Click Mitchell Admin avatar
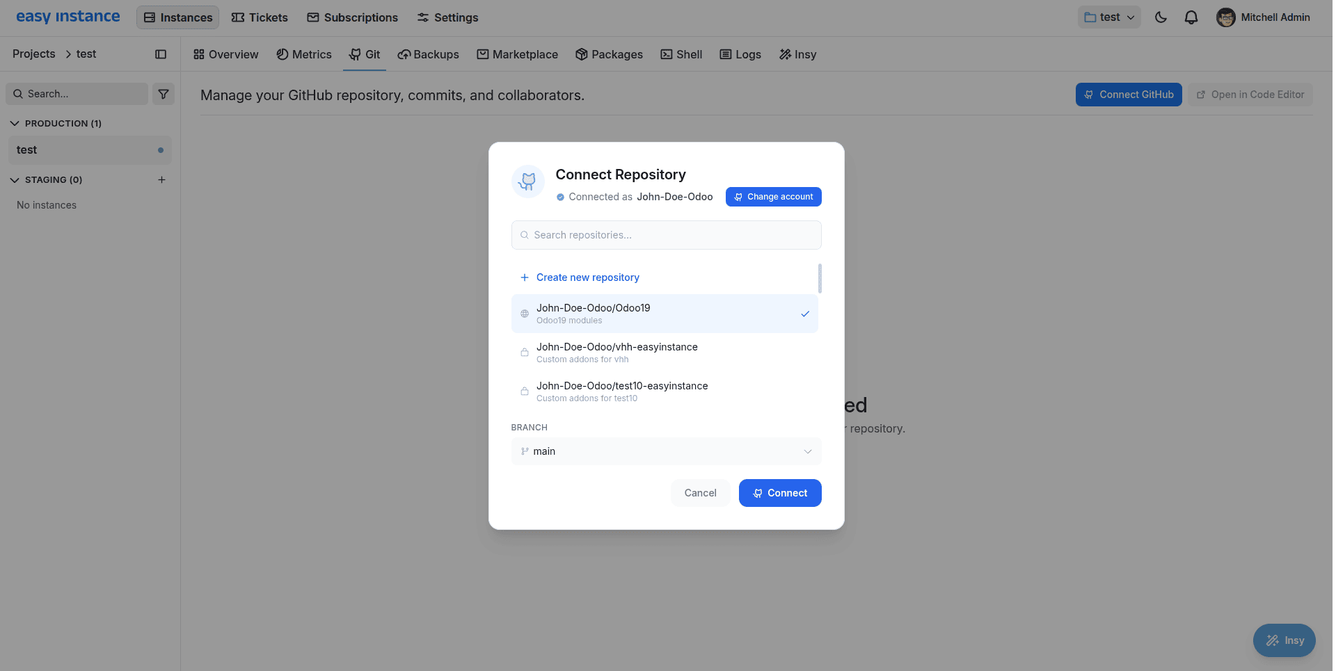This screenshot has width=1336, height=671. pyautogui.click(x=1225, y=17)
